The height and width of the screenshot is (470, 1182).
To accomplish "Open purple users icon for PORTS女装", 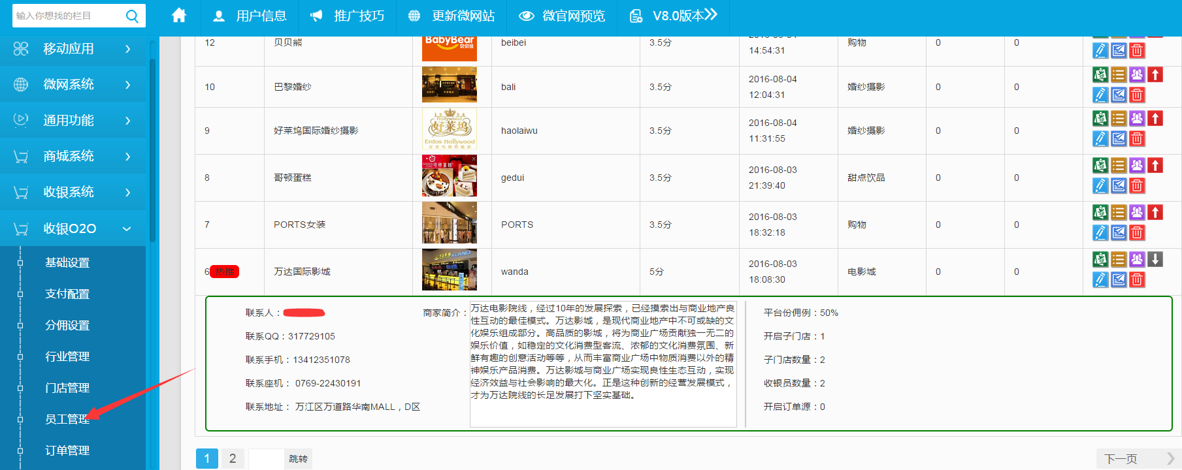I will coord(1137,212).
